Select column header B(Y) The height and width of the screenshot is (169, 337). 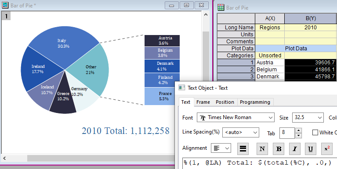(x=310, y=19)
